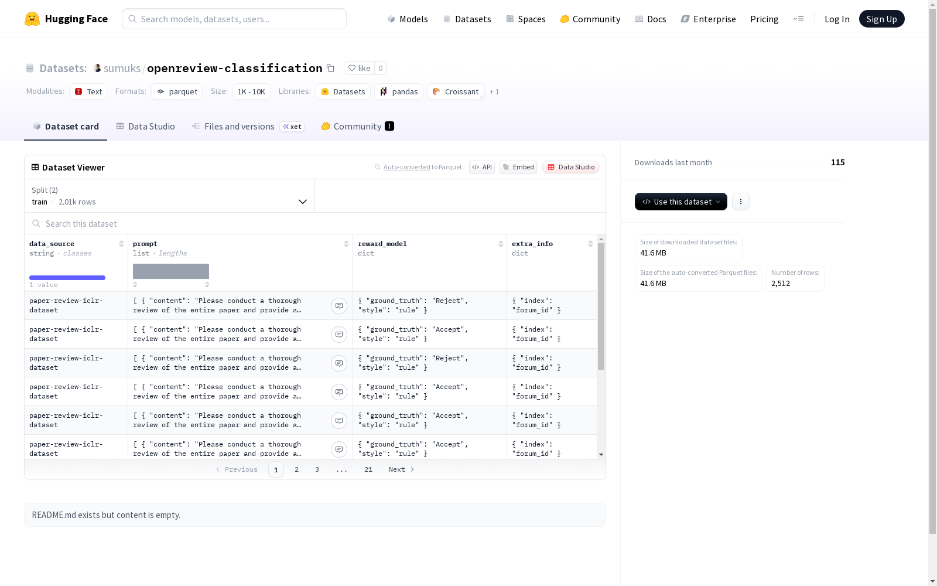Open Docs in top navigation
Screen dimensions: 937x586
(x=651, y=19)
